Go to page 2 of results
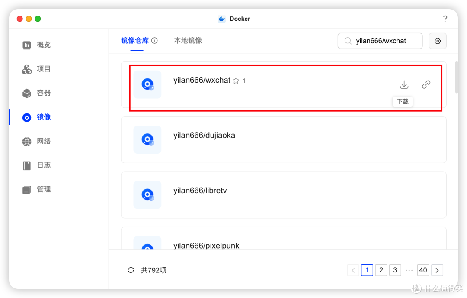This screenshot has width=467, height=298. point(381,270)
